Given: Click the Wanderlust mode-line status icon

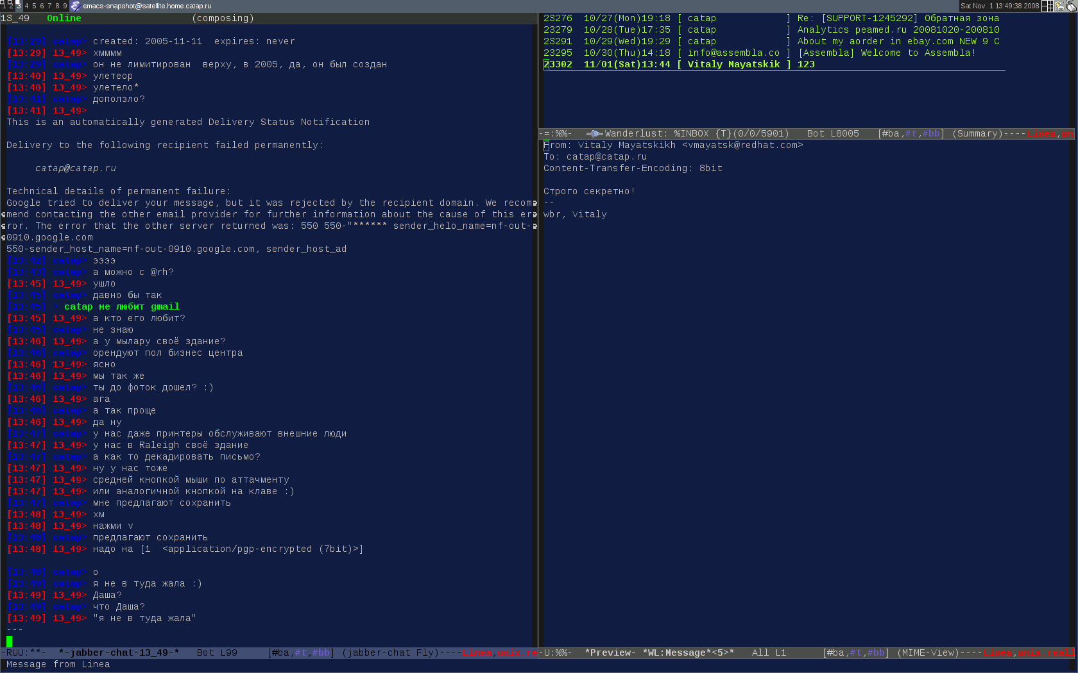Looking at the screenshot, I should (594, 133).
